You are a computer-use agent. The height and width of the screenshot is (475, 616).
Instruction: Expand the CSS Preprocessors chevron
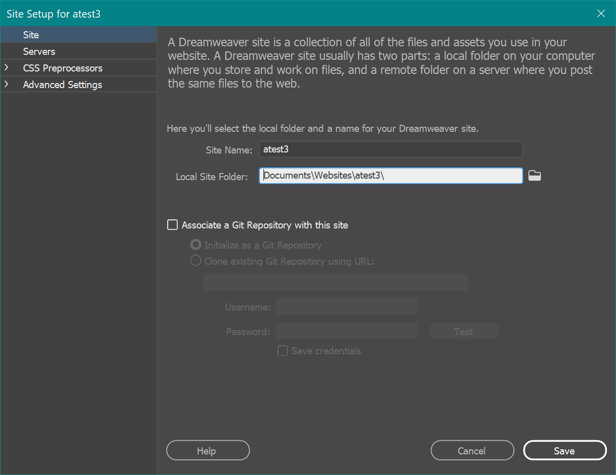[x=7, y=68]
